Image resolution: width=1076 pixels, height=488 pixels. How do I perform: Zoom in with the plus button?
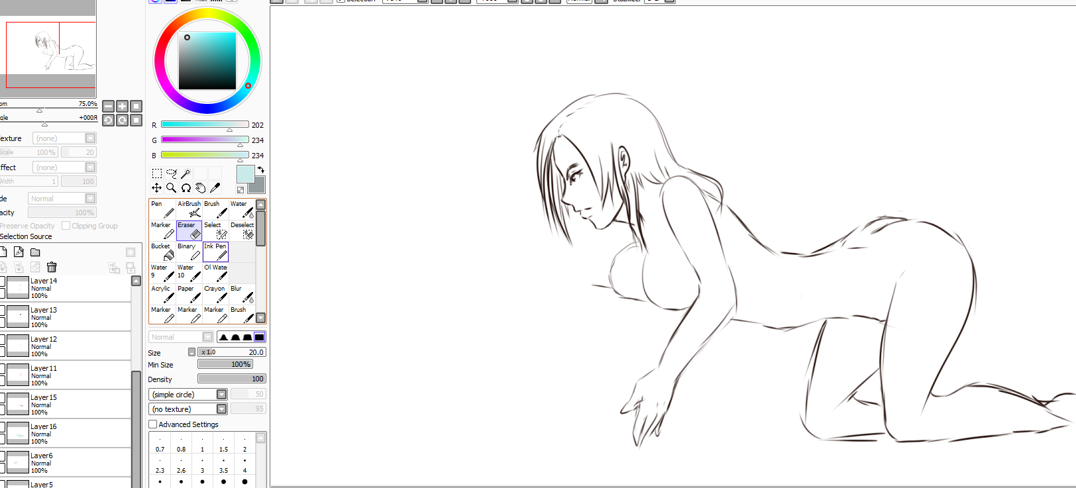coord(123,107)
